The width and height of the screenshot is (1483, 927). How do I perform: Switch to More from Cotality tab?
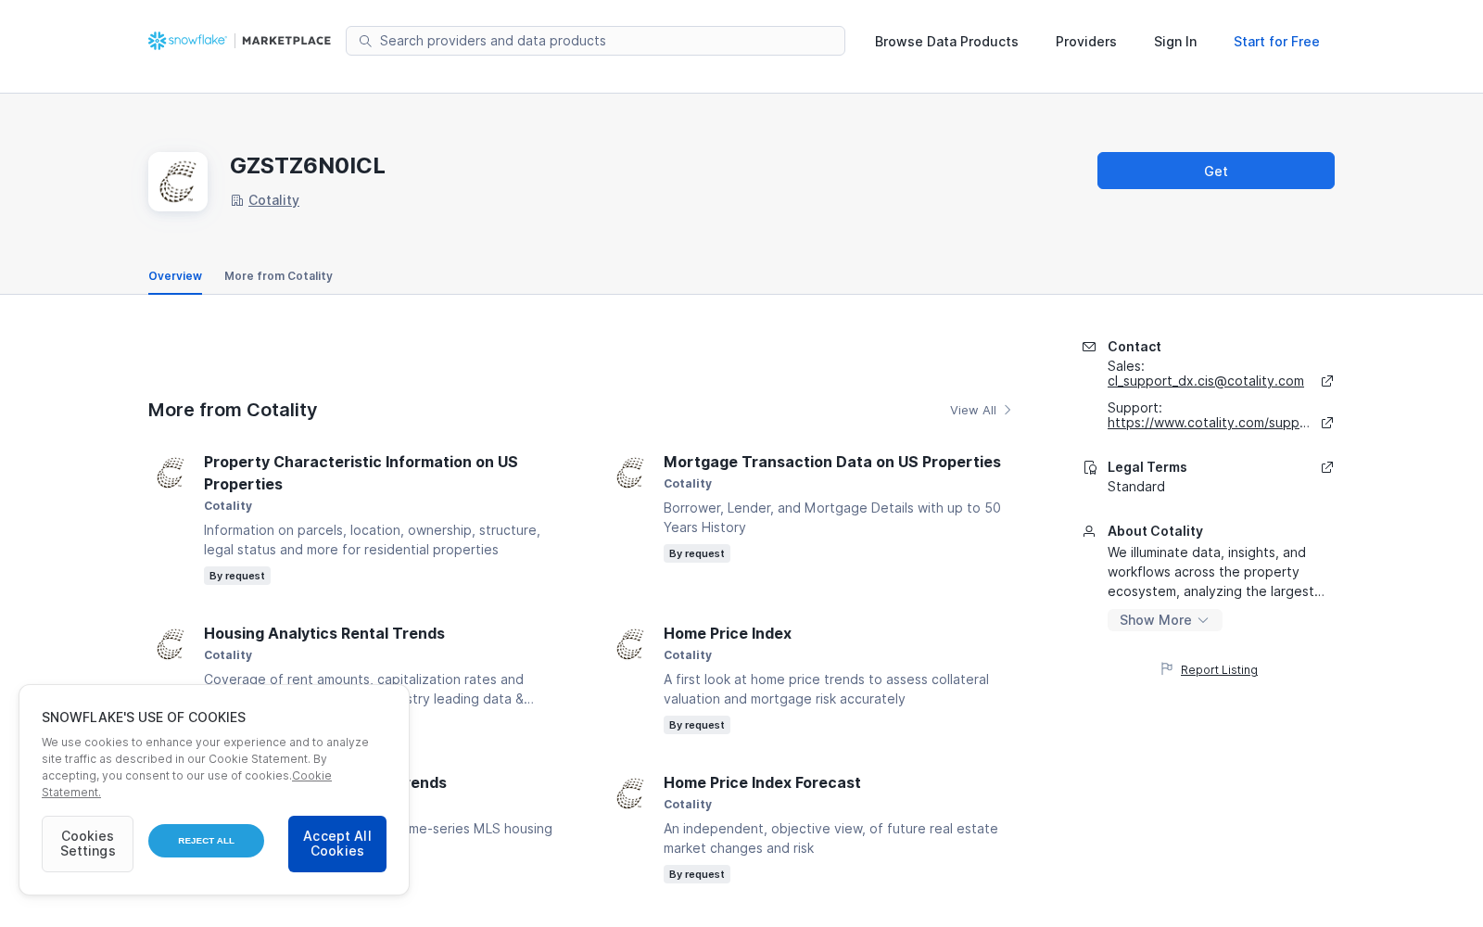click(278, 276)
